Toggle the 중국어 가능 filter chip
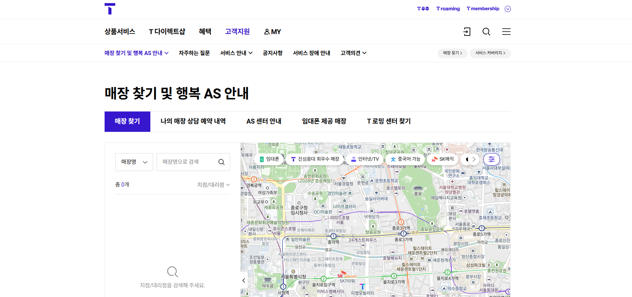This screenshot has height=297, width=632. tap(405, 159)
